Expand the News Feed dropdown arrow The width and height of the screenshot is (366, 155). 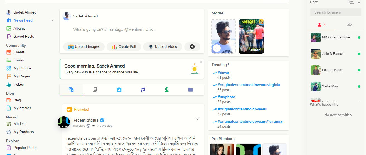[52, 20]
